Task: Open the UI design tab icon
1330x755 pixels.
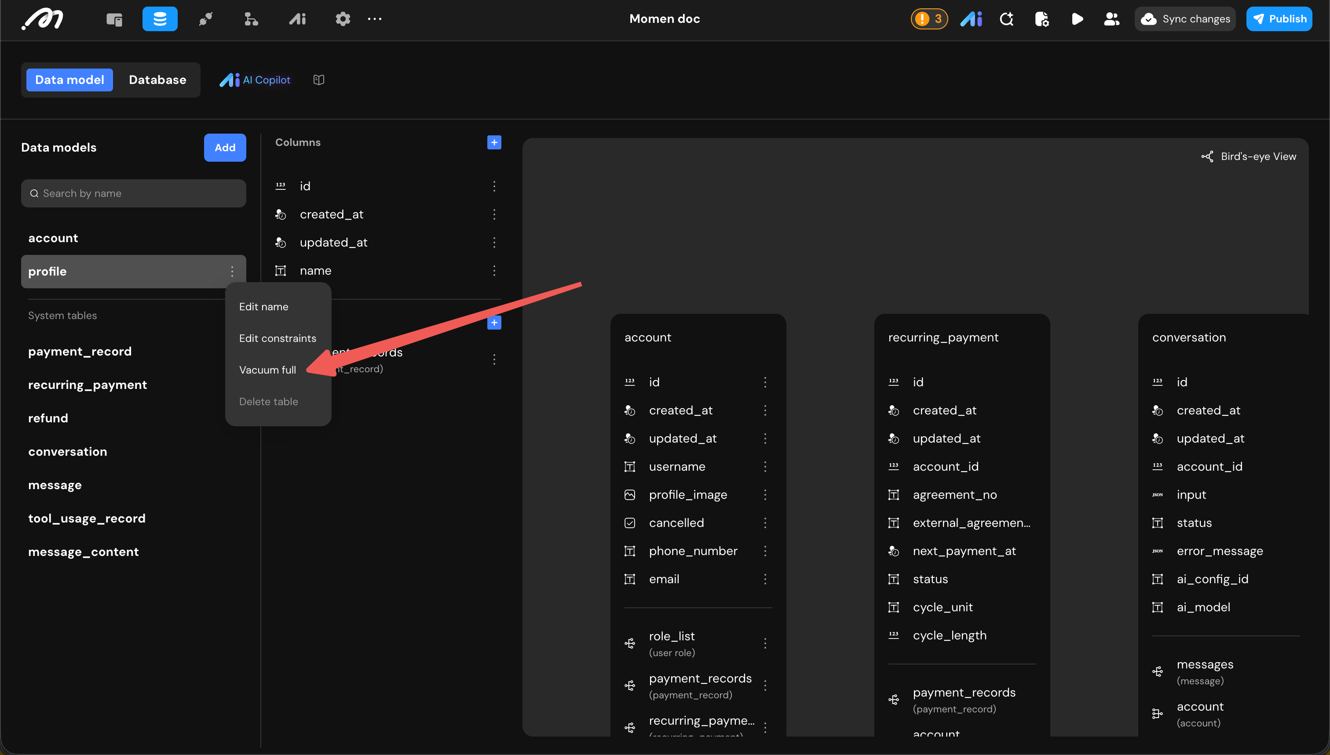Action: click(x=114, y=19)
